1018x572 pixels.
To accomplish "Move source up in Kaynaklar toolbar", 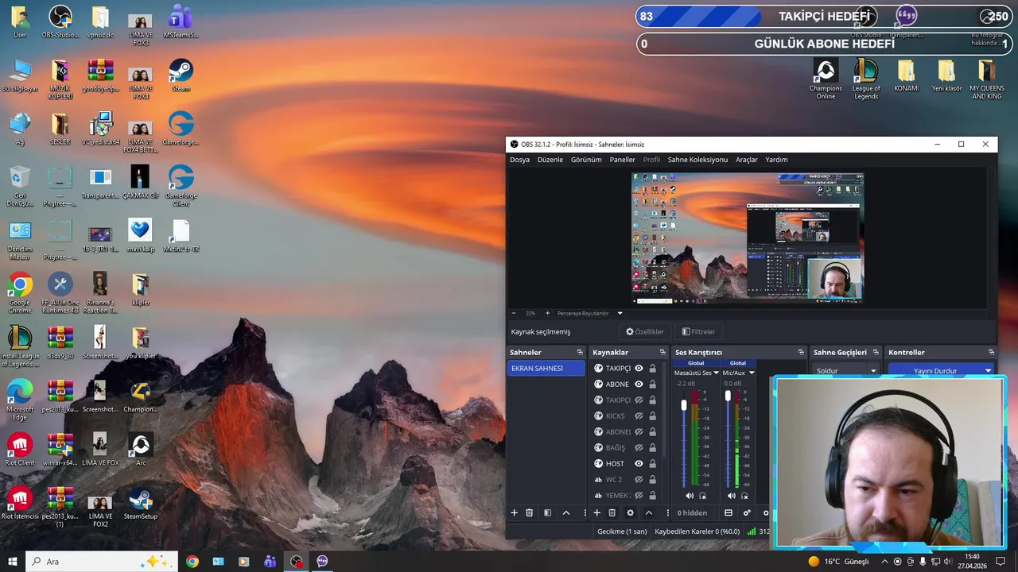I will (649, 513).
